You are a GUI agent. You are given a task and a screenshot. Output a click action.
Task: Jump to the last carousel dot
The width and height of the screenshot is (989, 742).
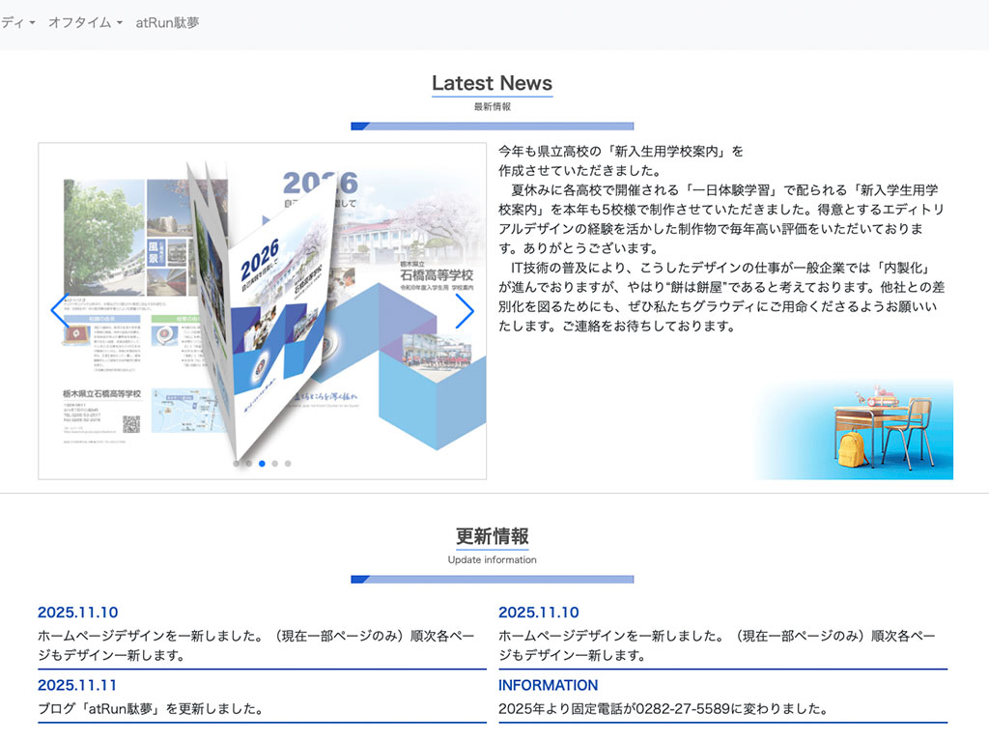tap(288, 464)
